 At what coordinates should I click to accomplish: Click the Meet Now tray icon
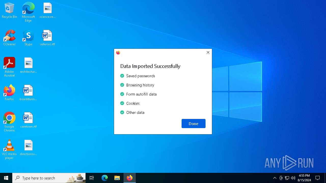point(281,178)
